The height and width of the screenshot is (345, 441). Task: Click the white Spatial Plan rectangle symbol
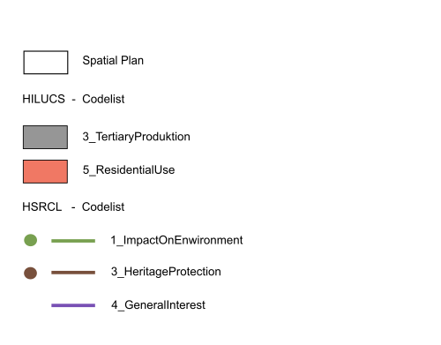pos(46,63)
